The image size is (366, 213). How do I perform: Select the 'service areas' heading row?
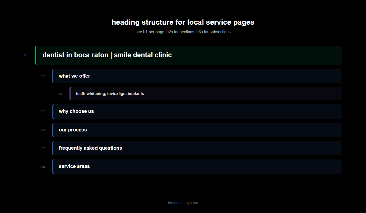pyautogui.click(x=197, y=166)
